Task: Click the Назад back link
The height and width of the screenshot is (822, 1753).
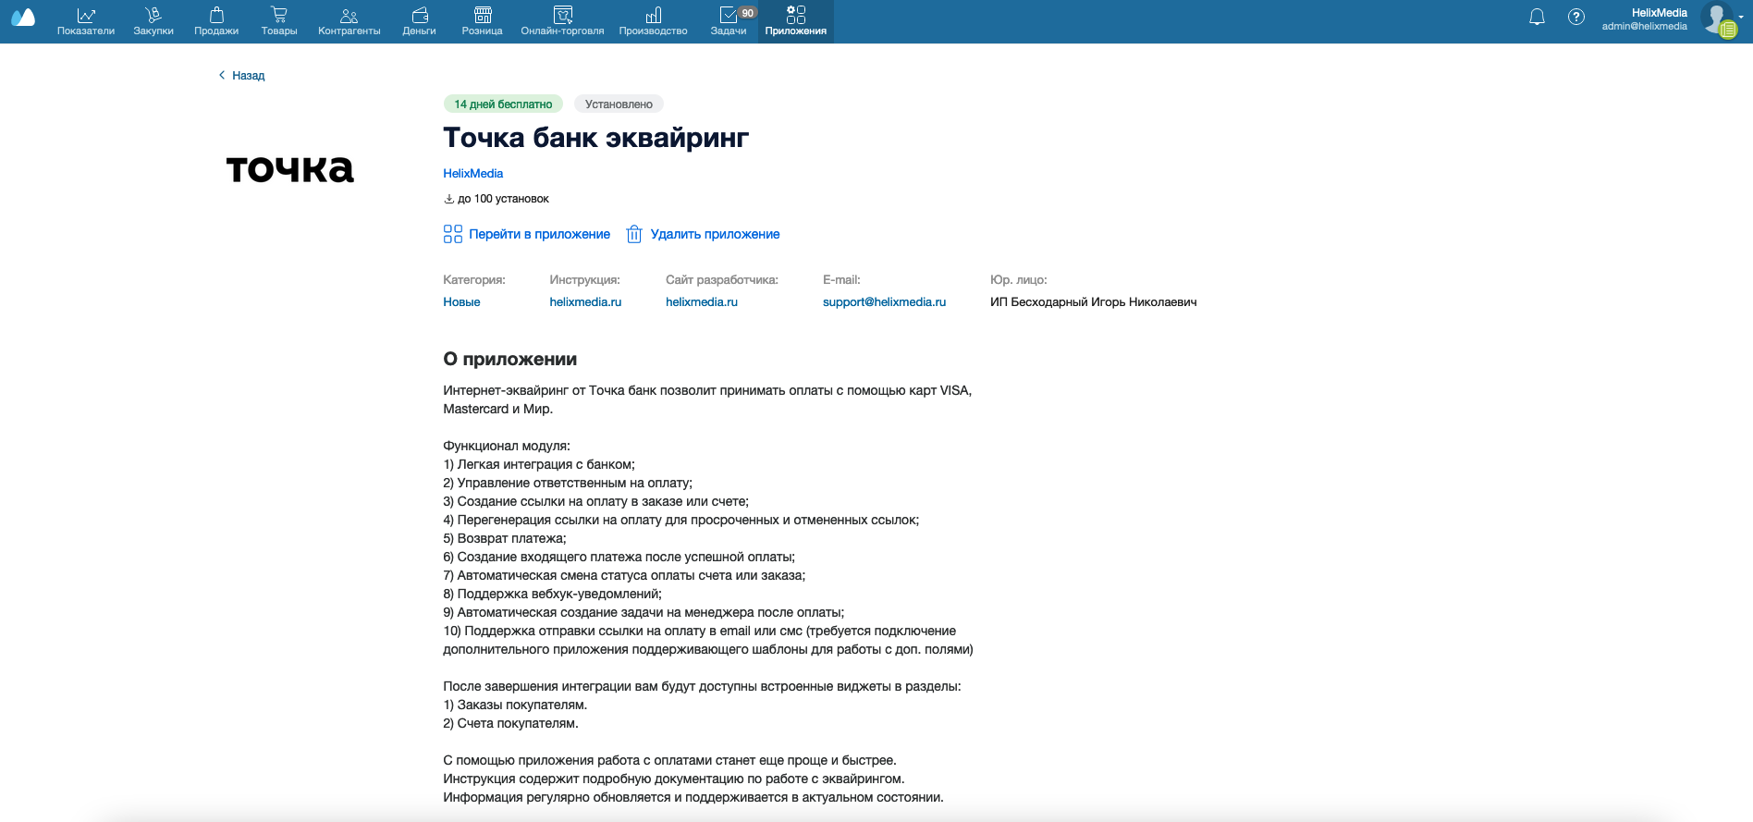Action: tap(242, 76)
